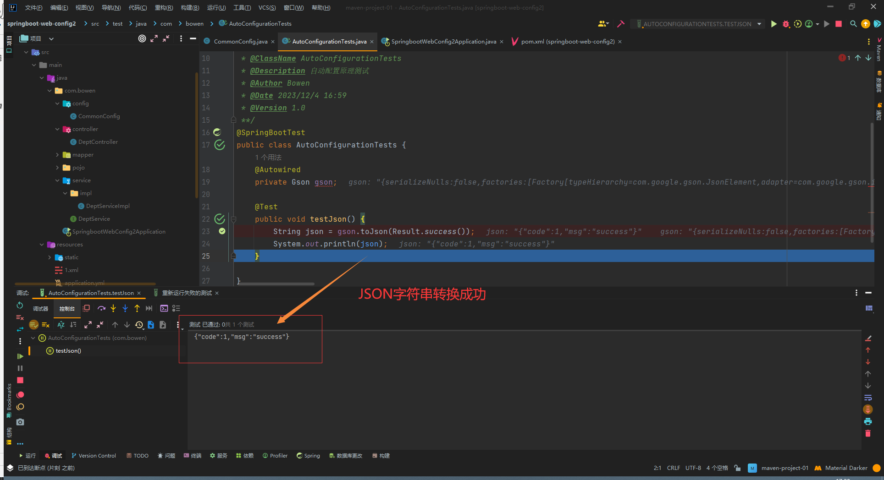
Task: Select opened file target icon in project panel
Action: [142, 38]
